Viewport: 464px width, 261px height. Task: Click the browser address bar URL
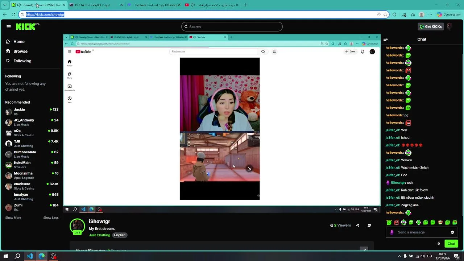pyautogui.click(x=45, y=14)
